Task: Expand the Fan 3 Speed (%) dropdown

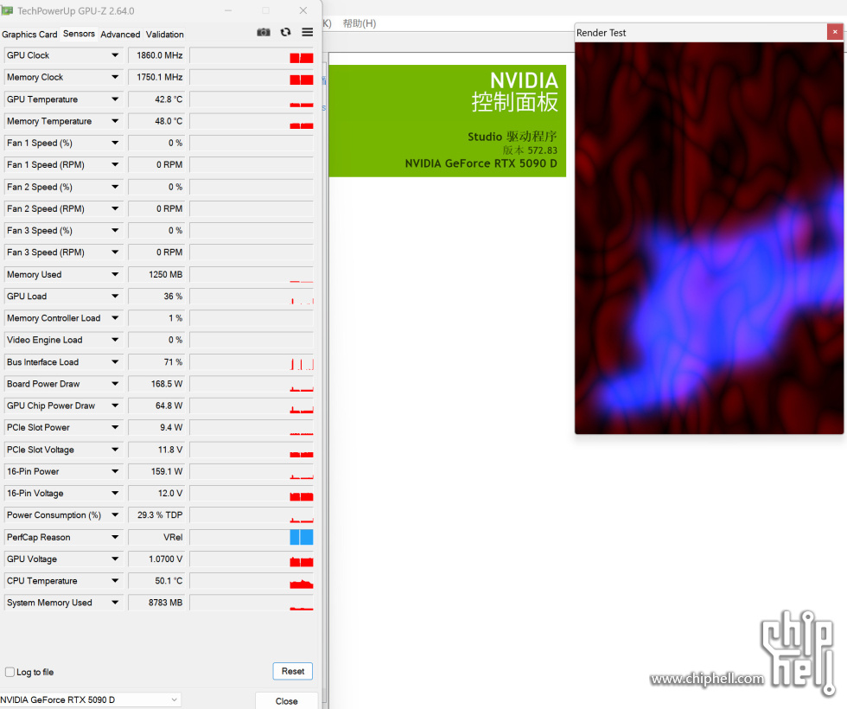Action: point(115,231)
